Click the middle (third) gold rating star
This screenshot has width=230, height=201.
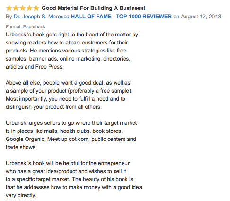click(x=23, y=8)
